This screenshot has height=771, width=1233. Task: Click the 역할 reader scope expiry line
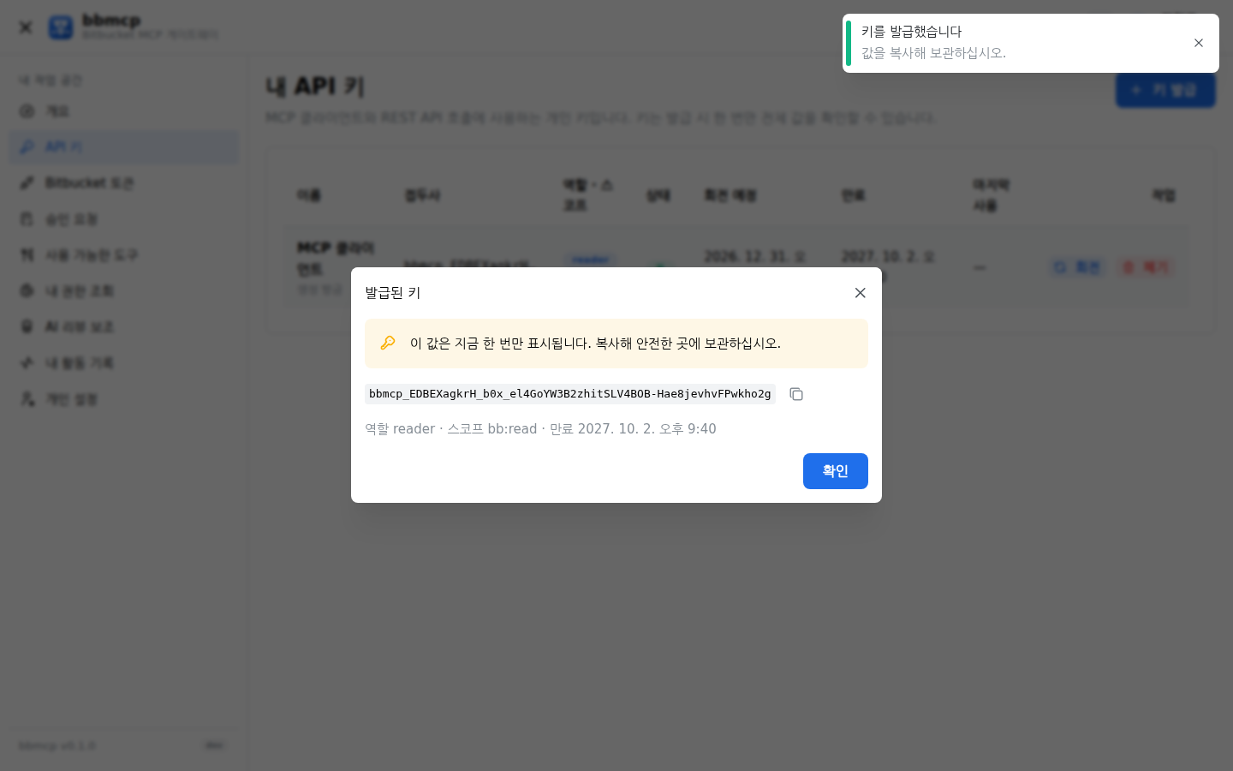[540, 429]
